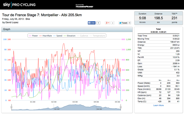Click the Google +1 button

[108, 23]
